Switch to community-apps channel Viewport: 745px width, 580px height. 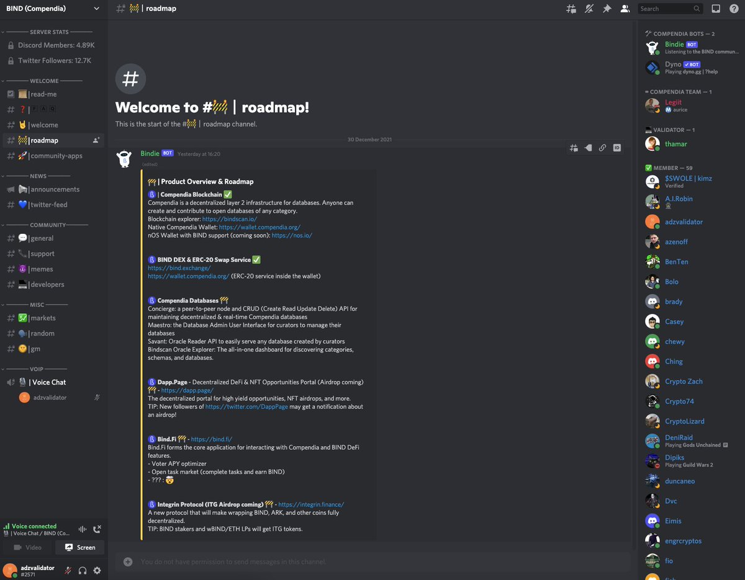[x=54, y=156]
